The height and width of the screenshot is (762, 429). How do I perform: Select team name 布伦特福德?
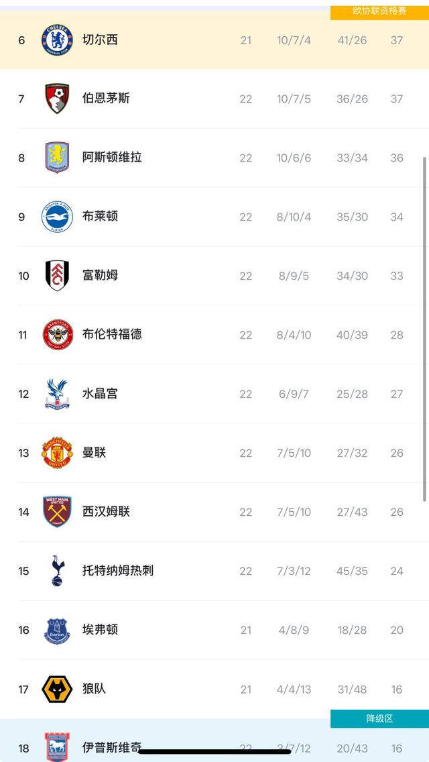tap(112, 334)
